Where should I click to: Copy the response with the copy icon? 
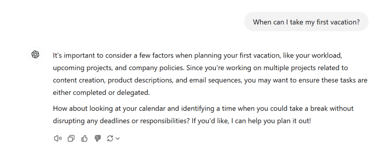coord(71,139)
